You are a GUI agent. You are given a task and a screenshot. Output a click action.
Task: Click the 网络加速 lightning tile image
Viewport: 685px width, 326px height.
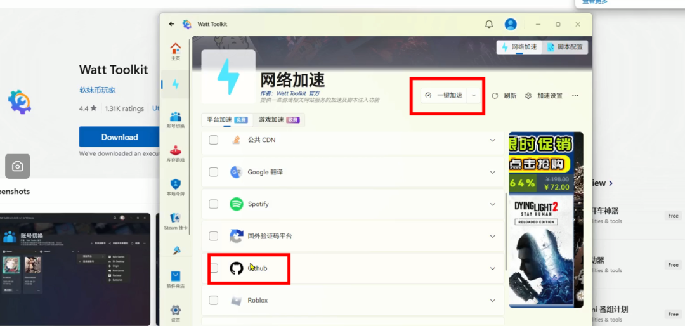228,77
